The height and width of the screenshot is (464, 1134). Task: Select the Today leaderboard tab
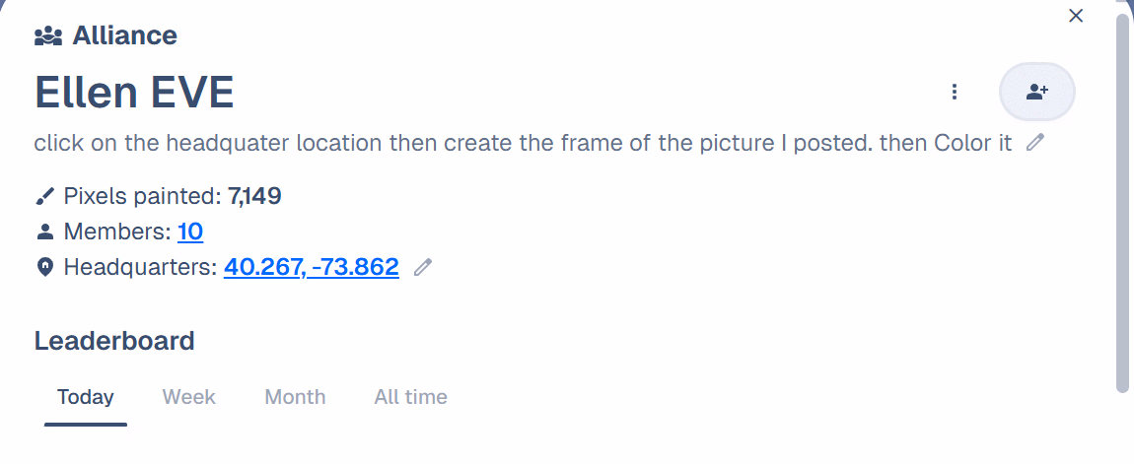click(86, 397)
